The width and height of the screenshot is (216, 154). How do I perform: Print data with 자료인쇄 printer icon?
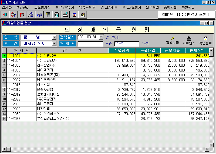(189, 41)
